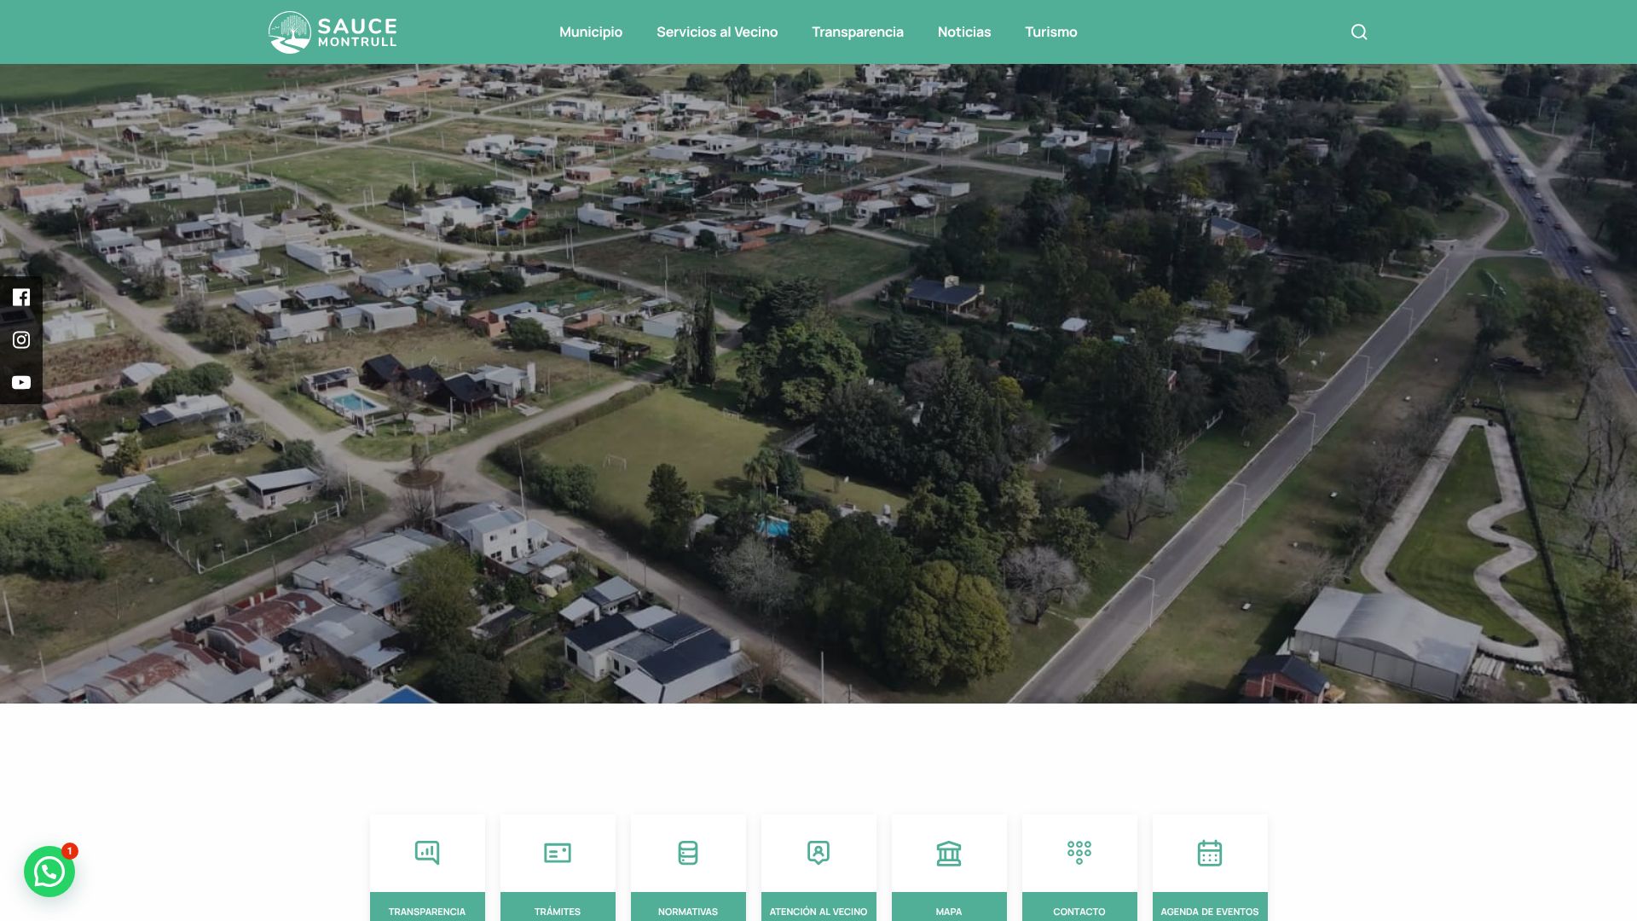The image size is (1637, 921).
Task: Click the aerial town hero image
Action: pyautogui.click(x=818, y=384)
